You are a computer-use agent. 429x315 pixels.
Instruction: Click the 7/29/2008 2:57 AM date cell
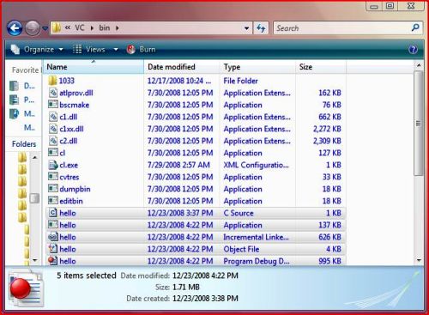(178, 165)
